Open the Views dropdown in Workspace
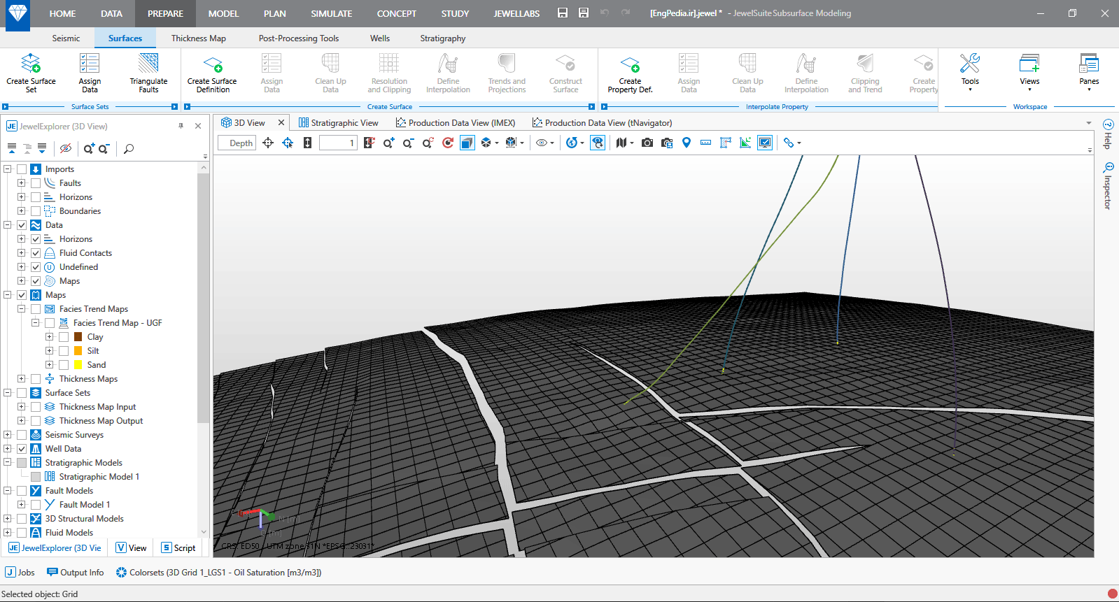 (x=1029, y=73)
